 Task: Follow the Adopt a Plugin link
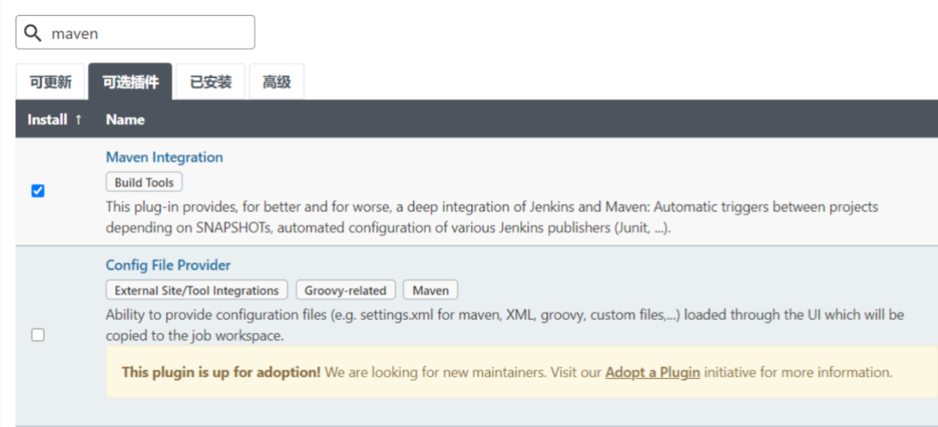click(653, 373)
